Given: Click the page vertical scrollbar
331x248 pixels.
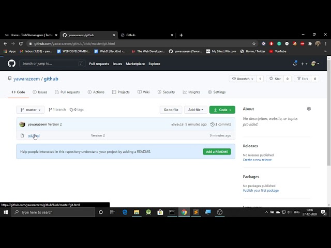Looking at the screenshot, I should [329, 113].
